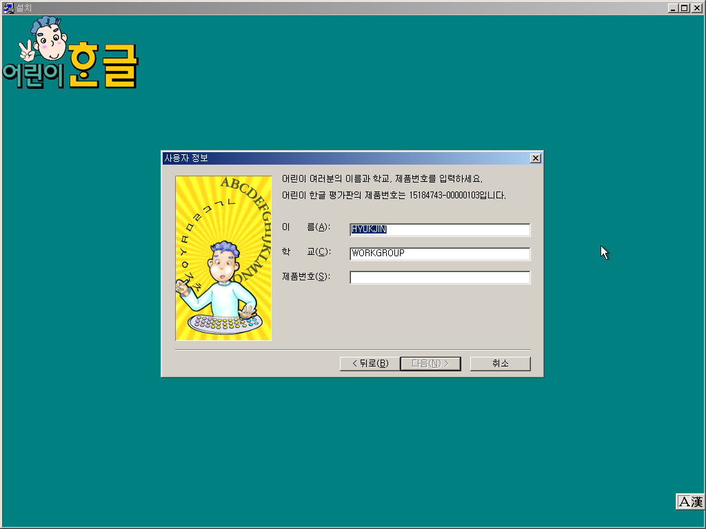
Task: Cancel installation with the 취소 button
Action: point(501,364)
